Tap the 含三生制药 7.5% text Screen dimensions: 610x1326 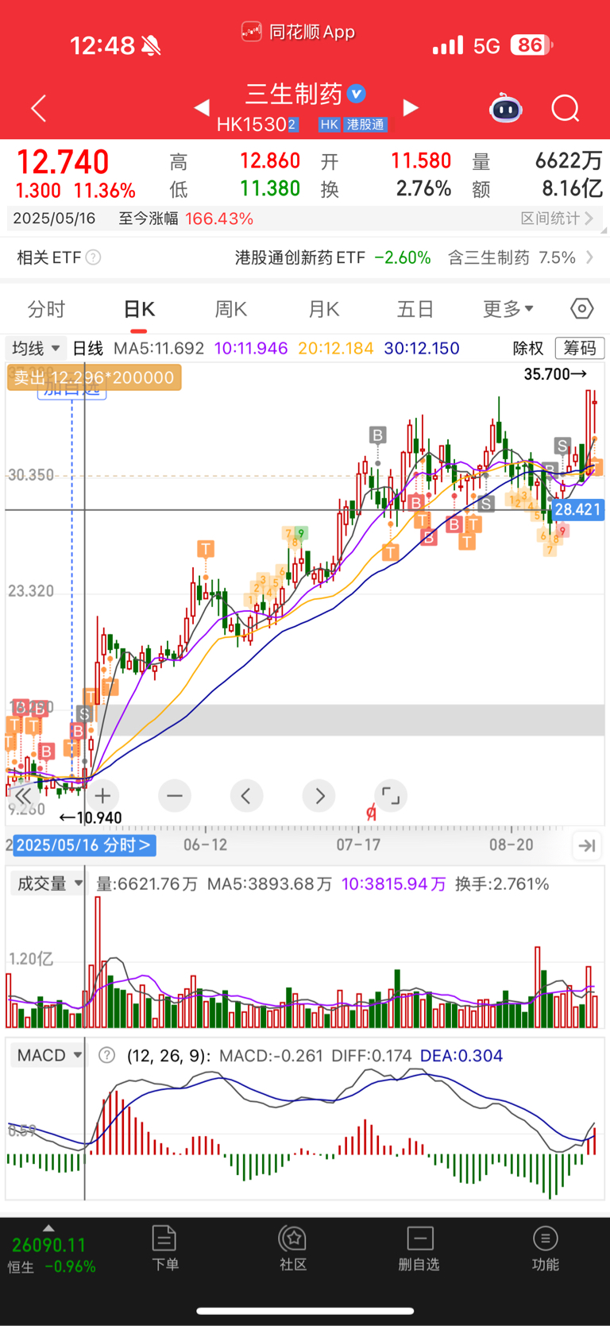[x=512, y=257]
